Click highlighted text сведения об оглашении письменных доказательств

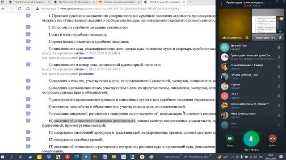pyautogui.click(x=95, y=121)
